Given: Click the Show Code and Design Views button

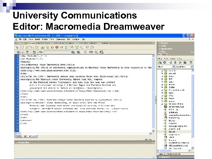Looking at the screenshot, I should pos(23,52).
